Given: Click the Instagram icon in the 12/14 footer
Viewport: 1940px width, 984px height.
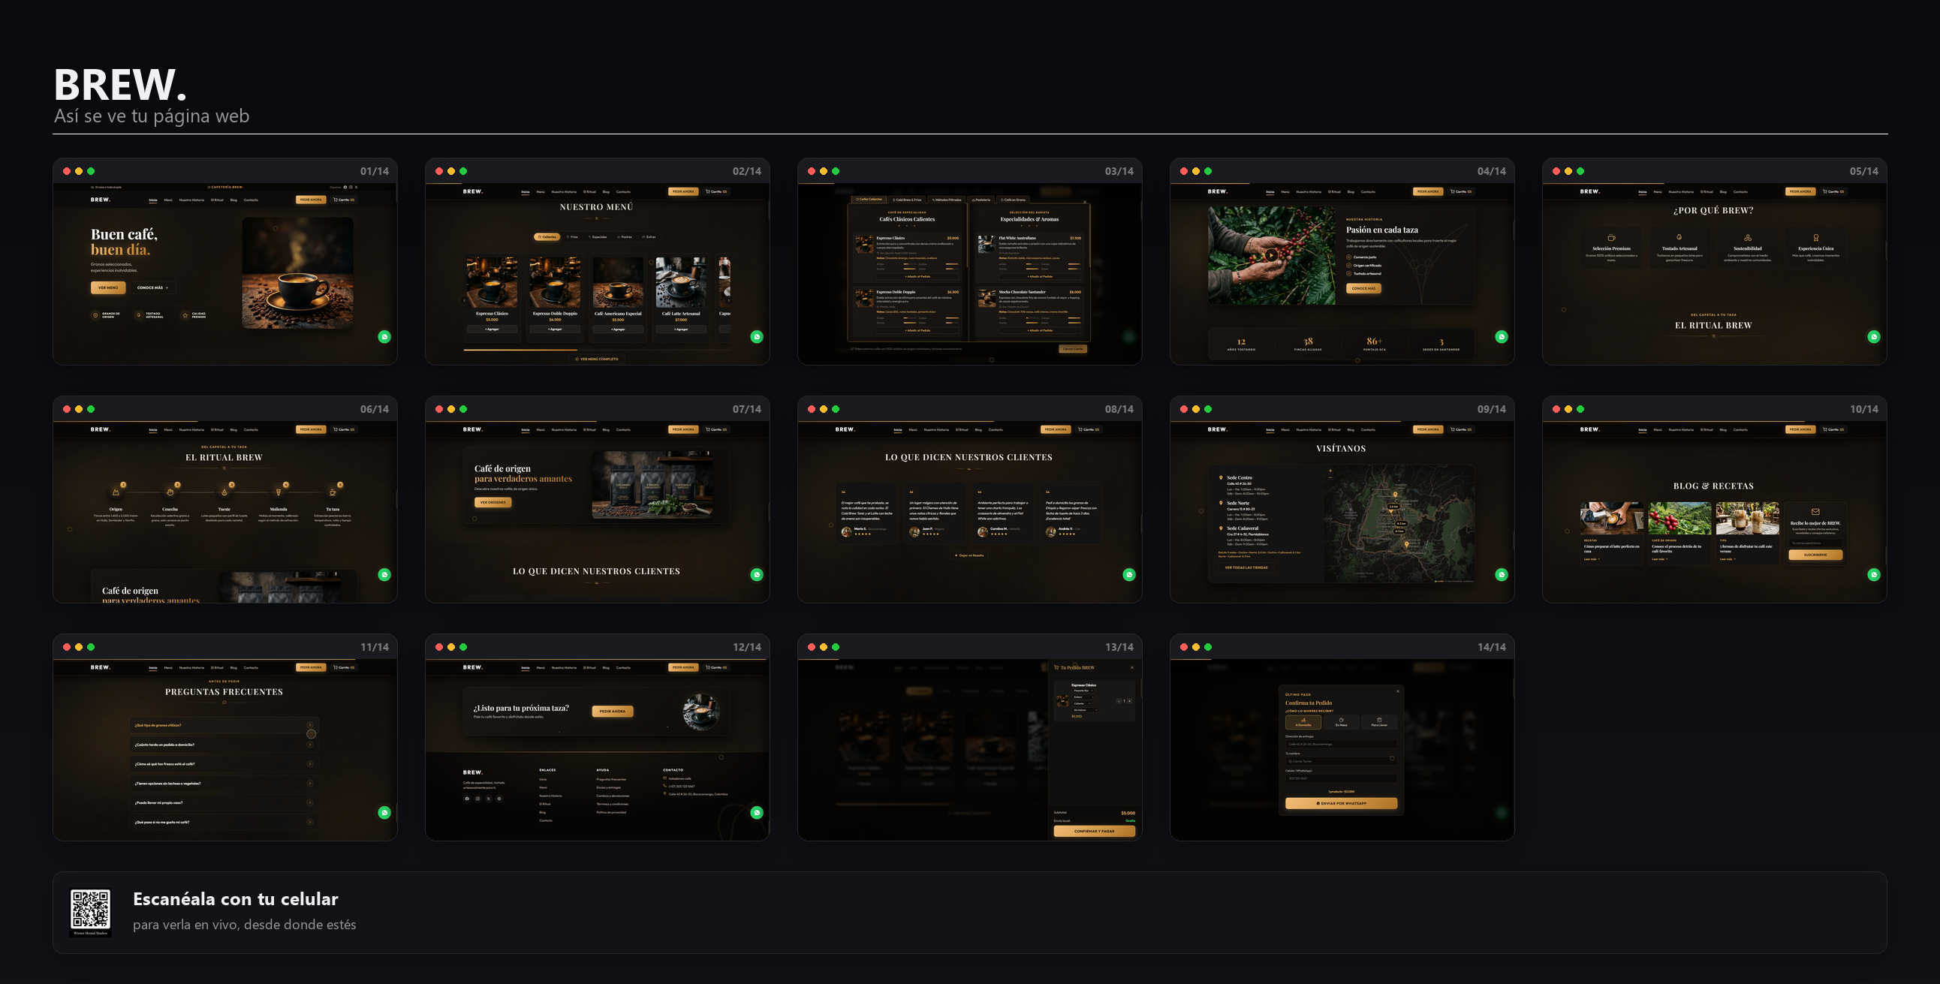Looking at the screenshot, I should [x=477, y=798].
